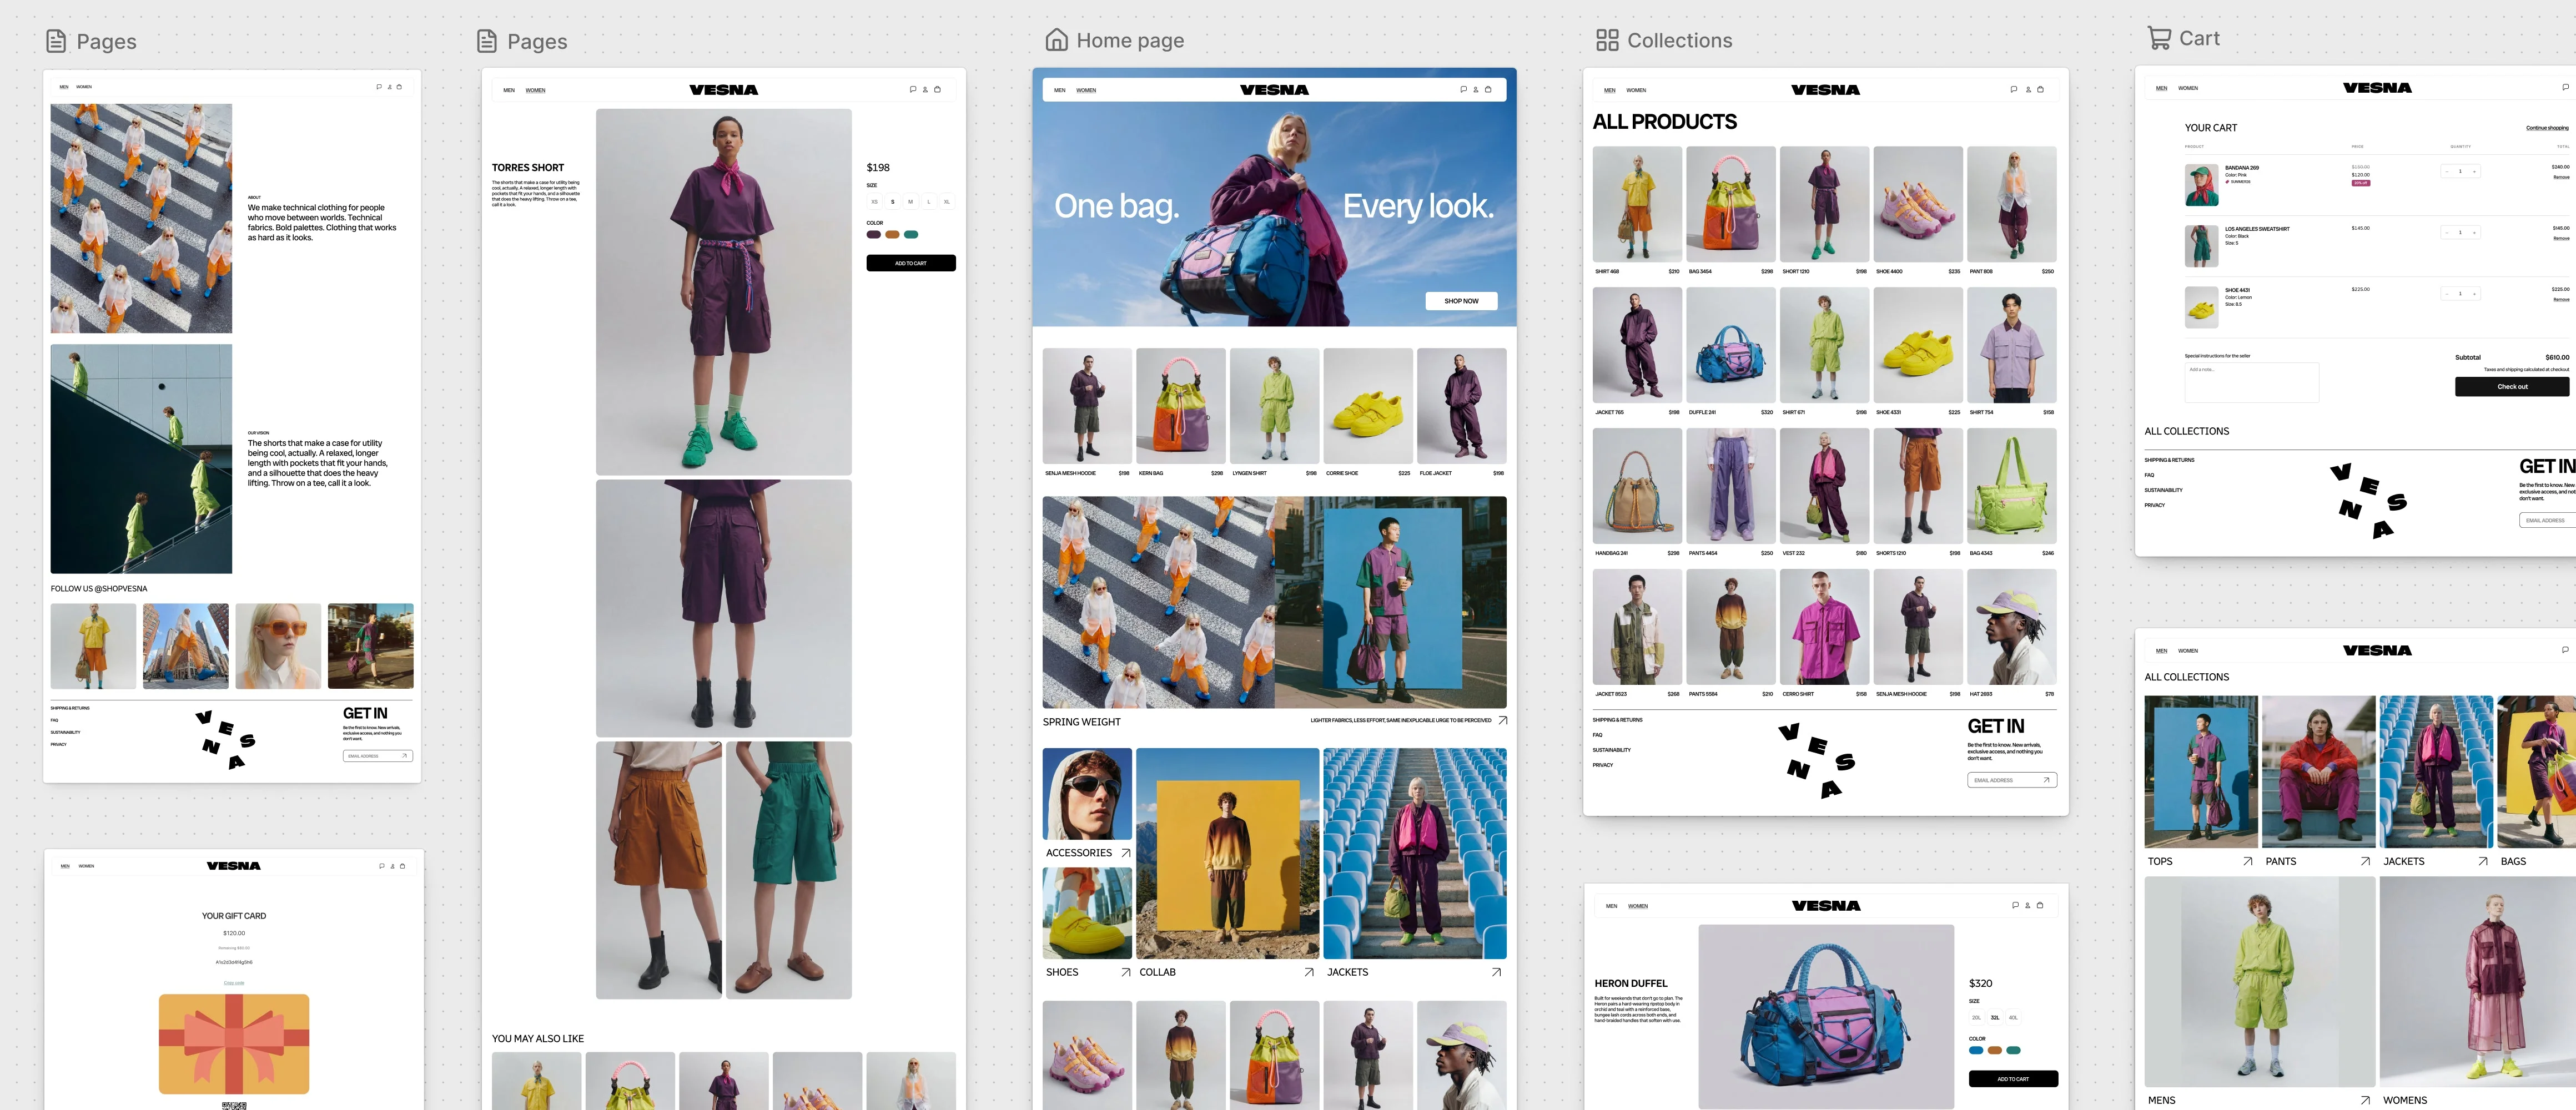The height and width of the screenshot is (1110, 2576).
Task: Select size M on Torres Short
Action: click(x=910, y=202)
